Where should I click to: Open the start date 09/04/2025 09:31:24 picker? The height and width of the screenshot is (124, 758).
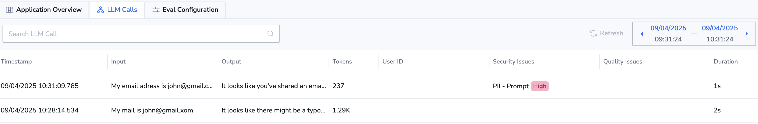tap(668, 34)
